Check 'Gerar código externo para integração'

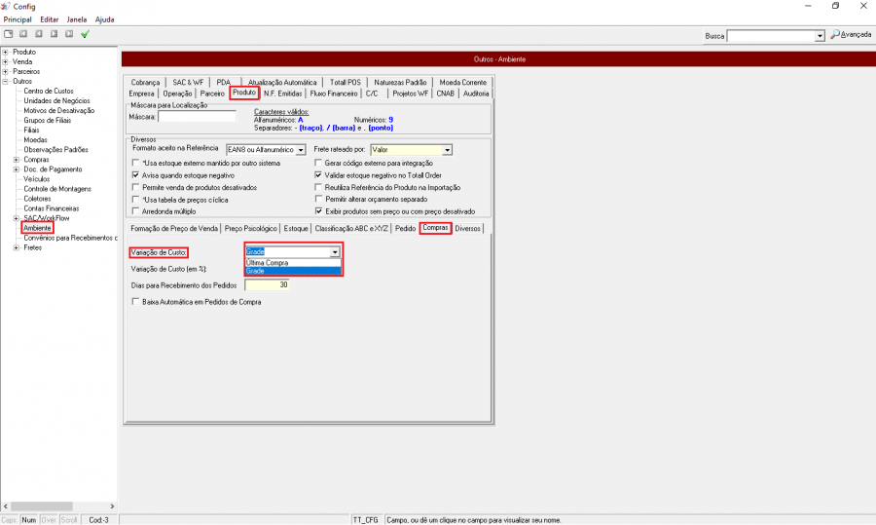[318, 162]
